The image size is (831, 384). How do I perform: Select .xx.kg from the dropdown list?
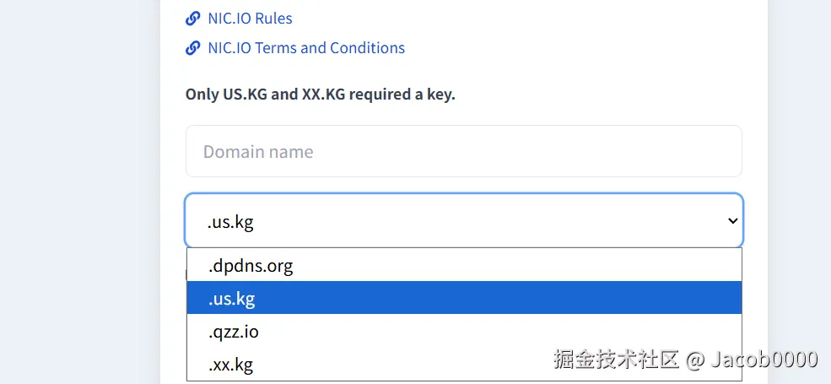[231, 365]
